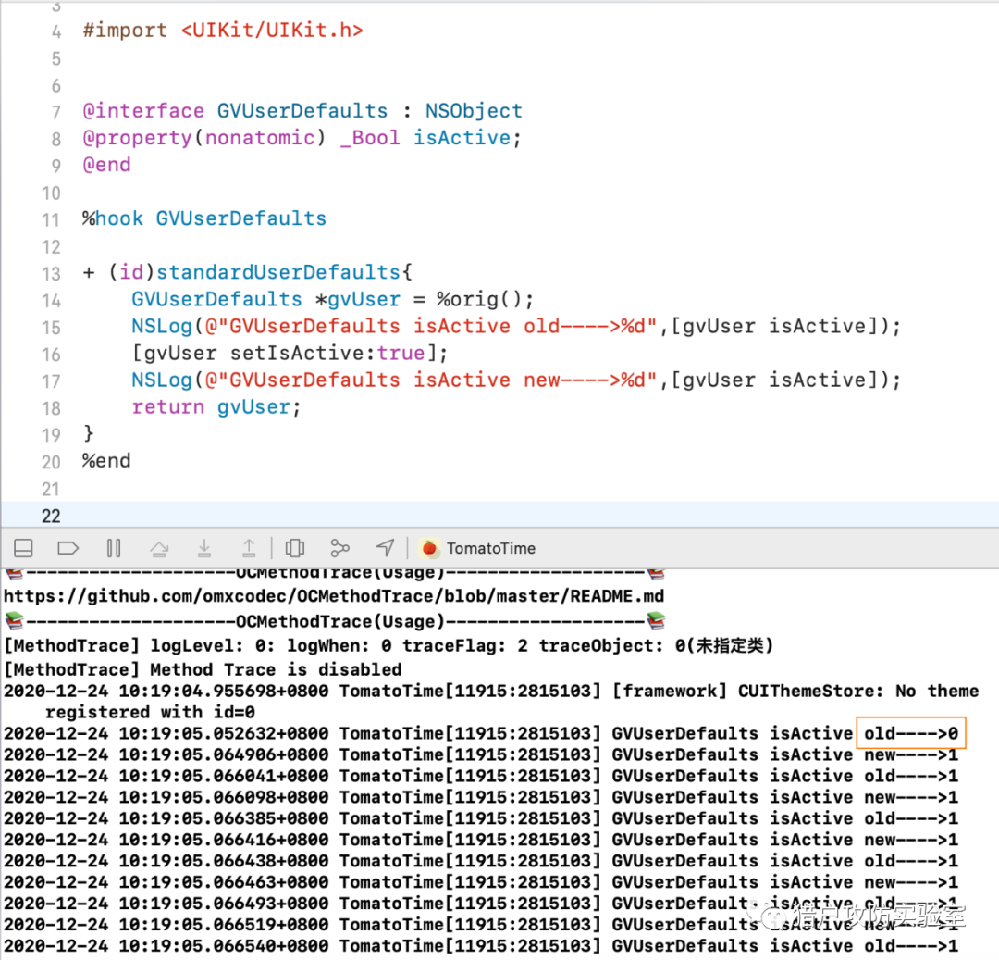
Task: Click the UIKit/UIKit.h import path
Action: point(271,30)
